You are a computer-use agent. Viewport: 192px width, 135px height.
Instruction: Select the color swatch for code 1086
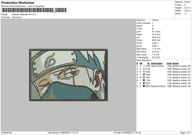[144, 69]
